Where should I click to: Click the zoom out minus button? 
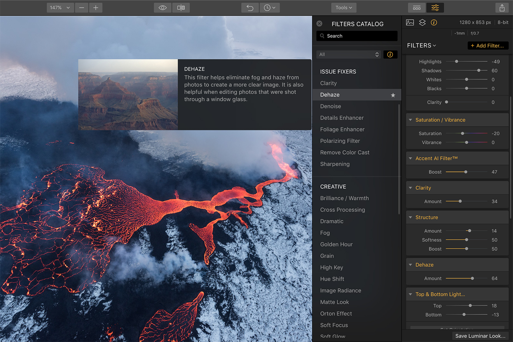coord(82,8)
